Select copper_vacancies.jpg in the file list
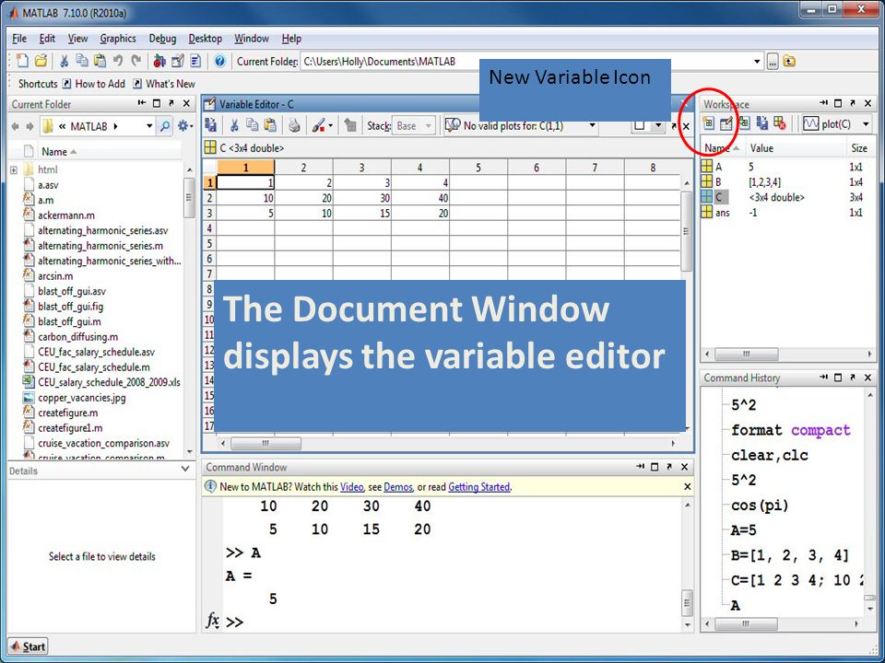 tap(82, 398)
